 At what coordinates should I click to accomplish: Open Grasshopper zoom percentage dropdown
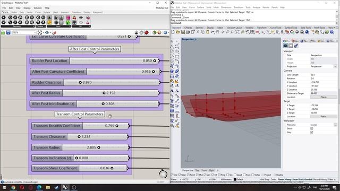click(x=35, y=32)
